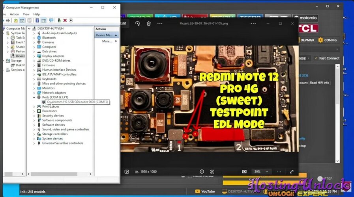Collapse the Device Manager actions section arrow
This screenshot has width=354, height=197.
pos(116,35)
